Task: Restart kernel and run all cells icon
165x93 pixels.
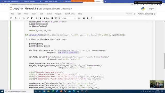Action: [x=60, y=18]
